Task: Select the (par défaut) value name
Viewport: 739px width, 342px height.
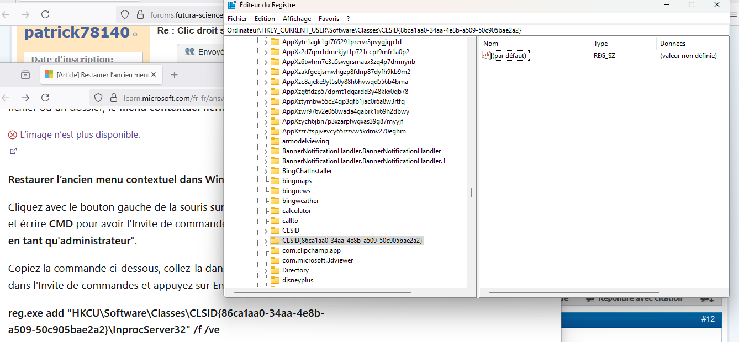Action: pyautogui.click(x=510, y=55)
